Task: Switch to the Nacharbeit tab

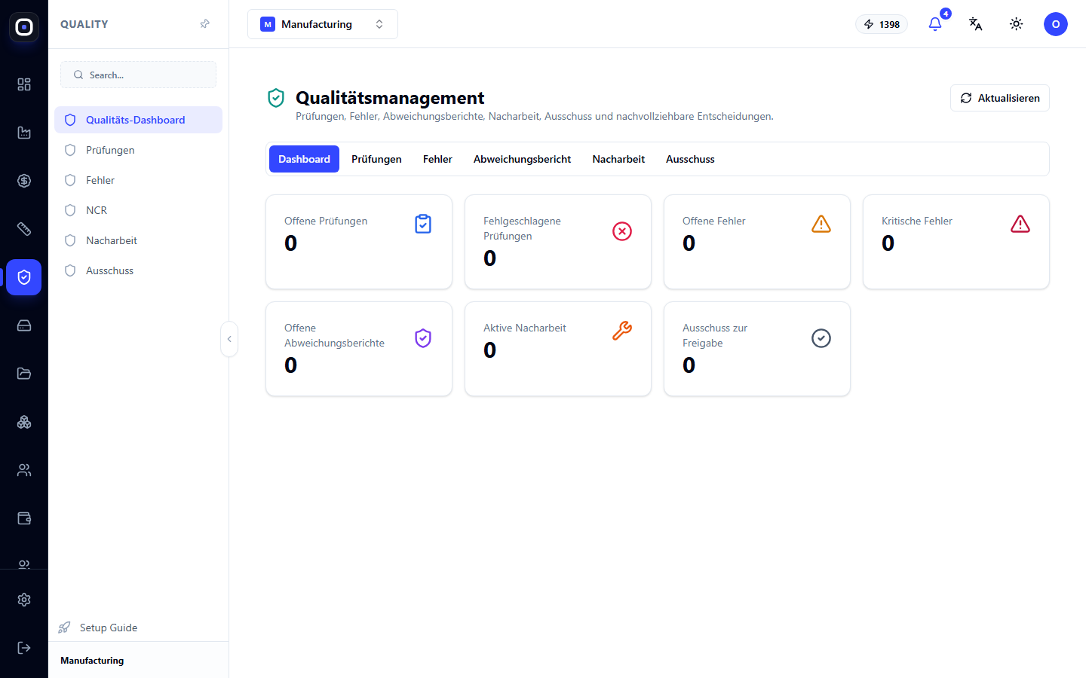Action: click(x=618, y=159)
